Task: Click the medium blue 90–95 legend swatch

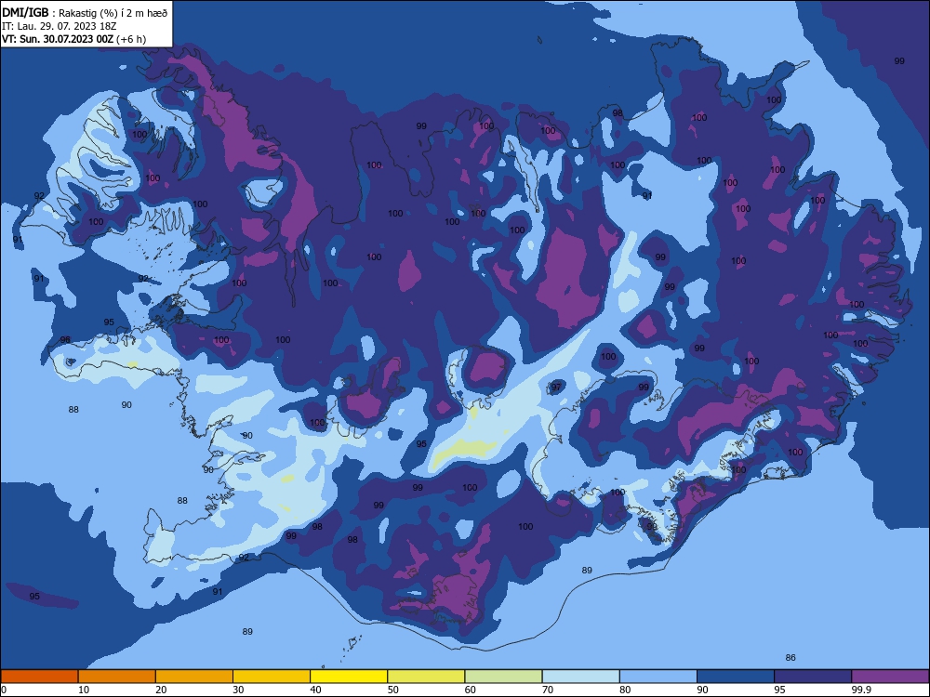Action: point(736,677)
